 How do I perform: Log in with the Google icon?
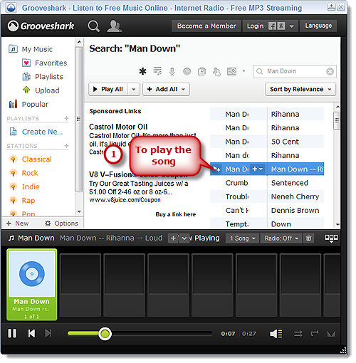click(281, 26)
